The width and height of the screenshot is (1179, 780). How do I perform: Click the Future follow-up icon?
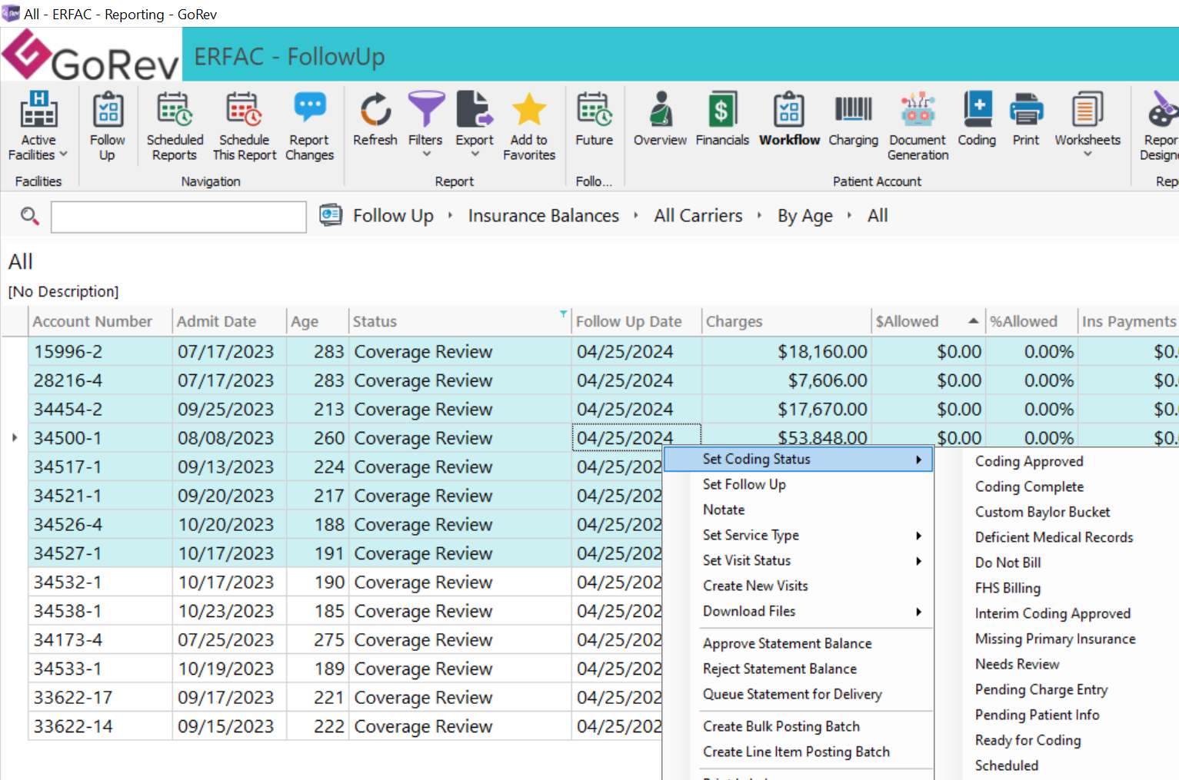(x=594, y=109)
